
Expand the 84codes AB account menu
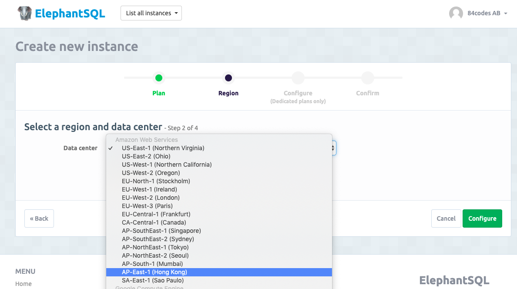point(487,13)
